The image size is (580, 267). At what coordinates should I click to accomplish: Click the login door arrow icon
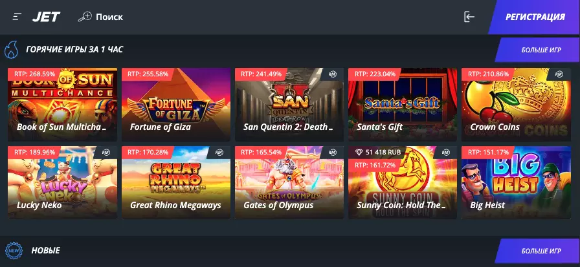pos(469,17)
